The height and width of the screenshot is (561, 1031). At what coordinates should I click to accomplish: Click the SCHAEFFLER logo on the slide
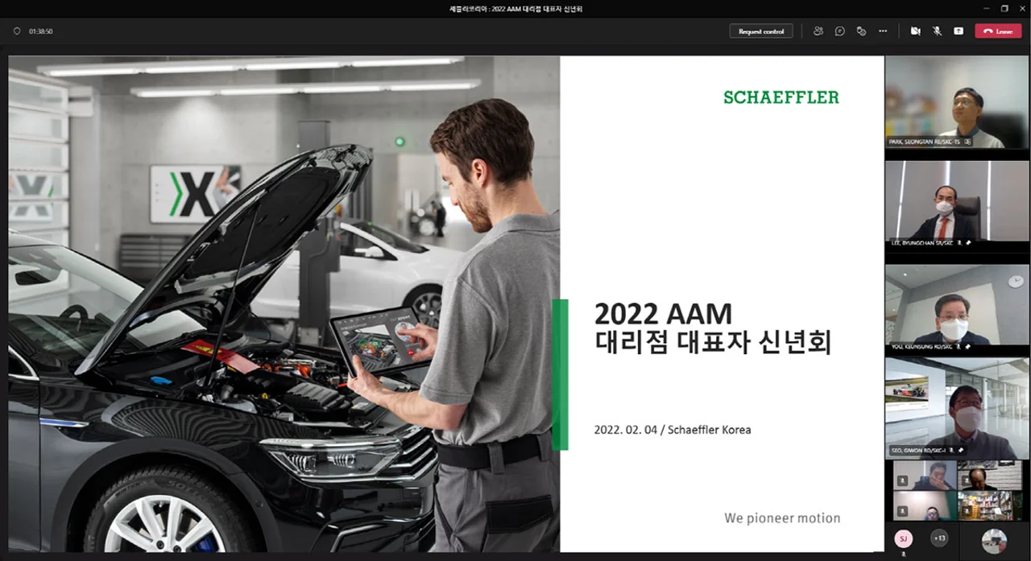(781, 97)
